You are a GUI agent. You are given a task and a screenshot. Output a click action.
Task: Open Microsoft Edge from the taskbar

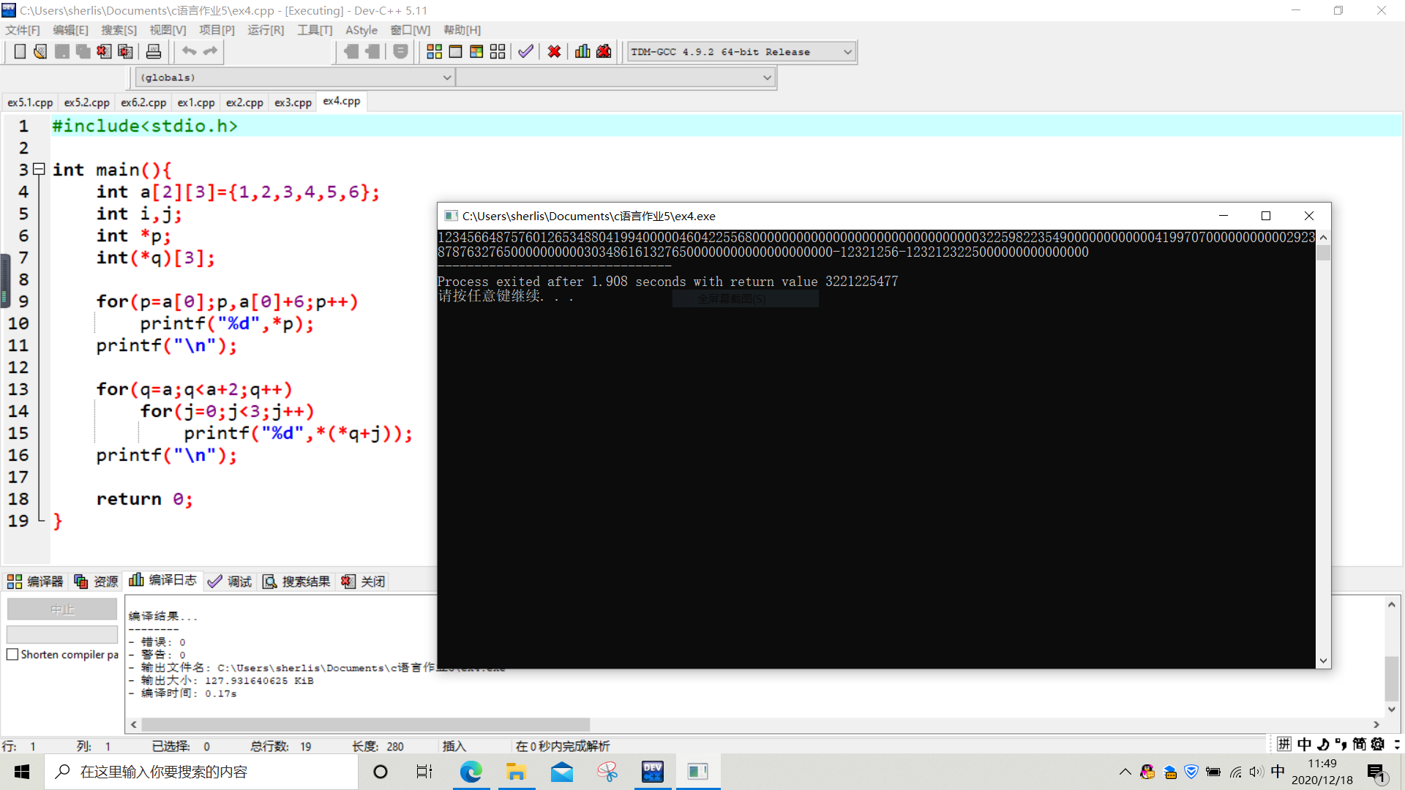(471, 772)
